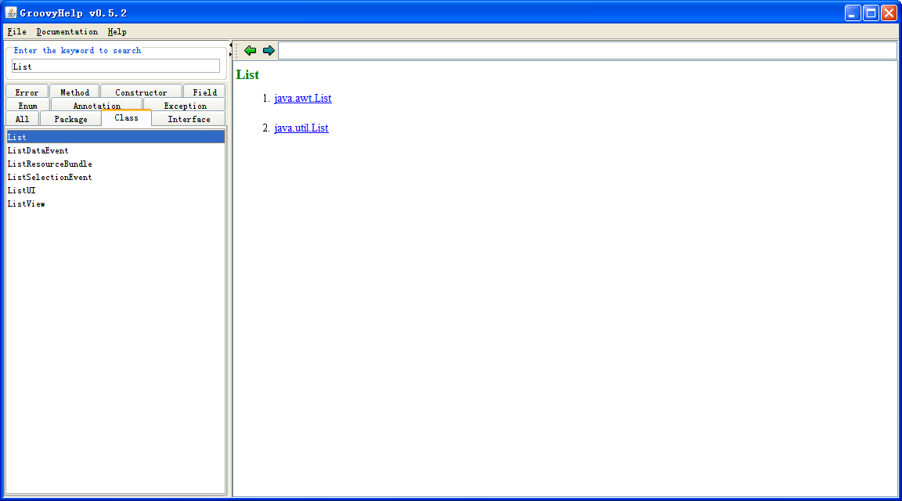Screen dimensions: 902x501
Task: Select the Class tab
Action: [x=127, y=118]
